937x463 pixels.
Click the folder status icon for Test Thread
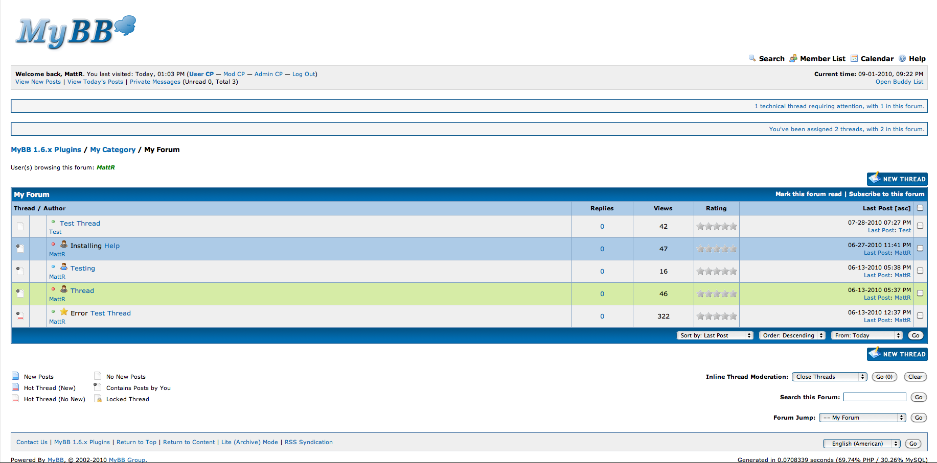(20, 226)
